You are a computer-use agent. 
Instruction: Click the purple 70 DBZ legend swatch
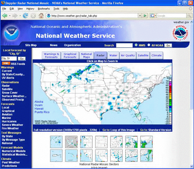[170, 82]
